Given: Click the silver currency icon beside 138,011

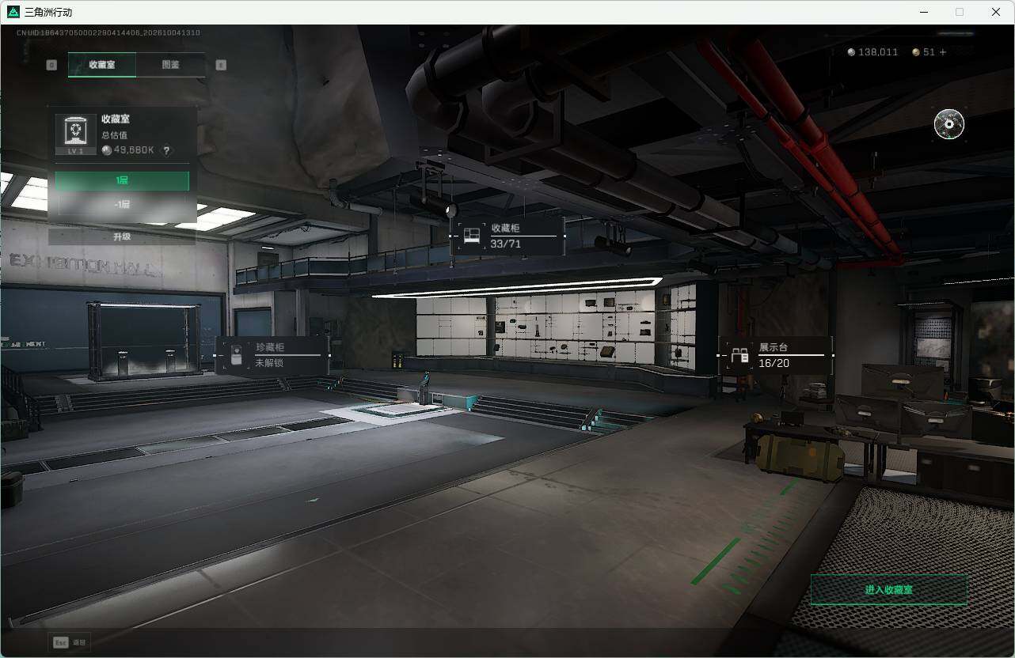Looking at the screenshot, I should [x=851, y=52].
